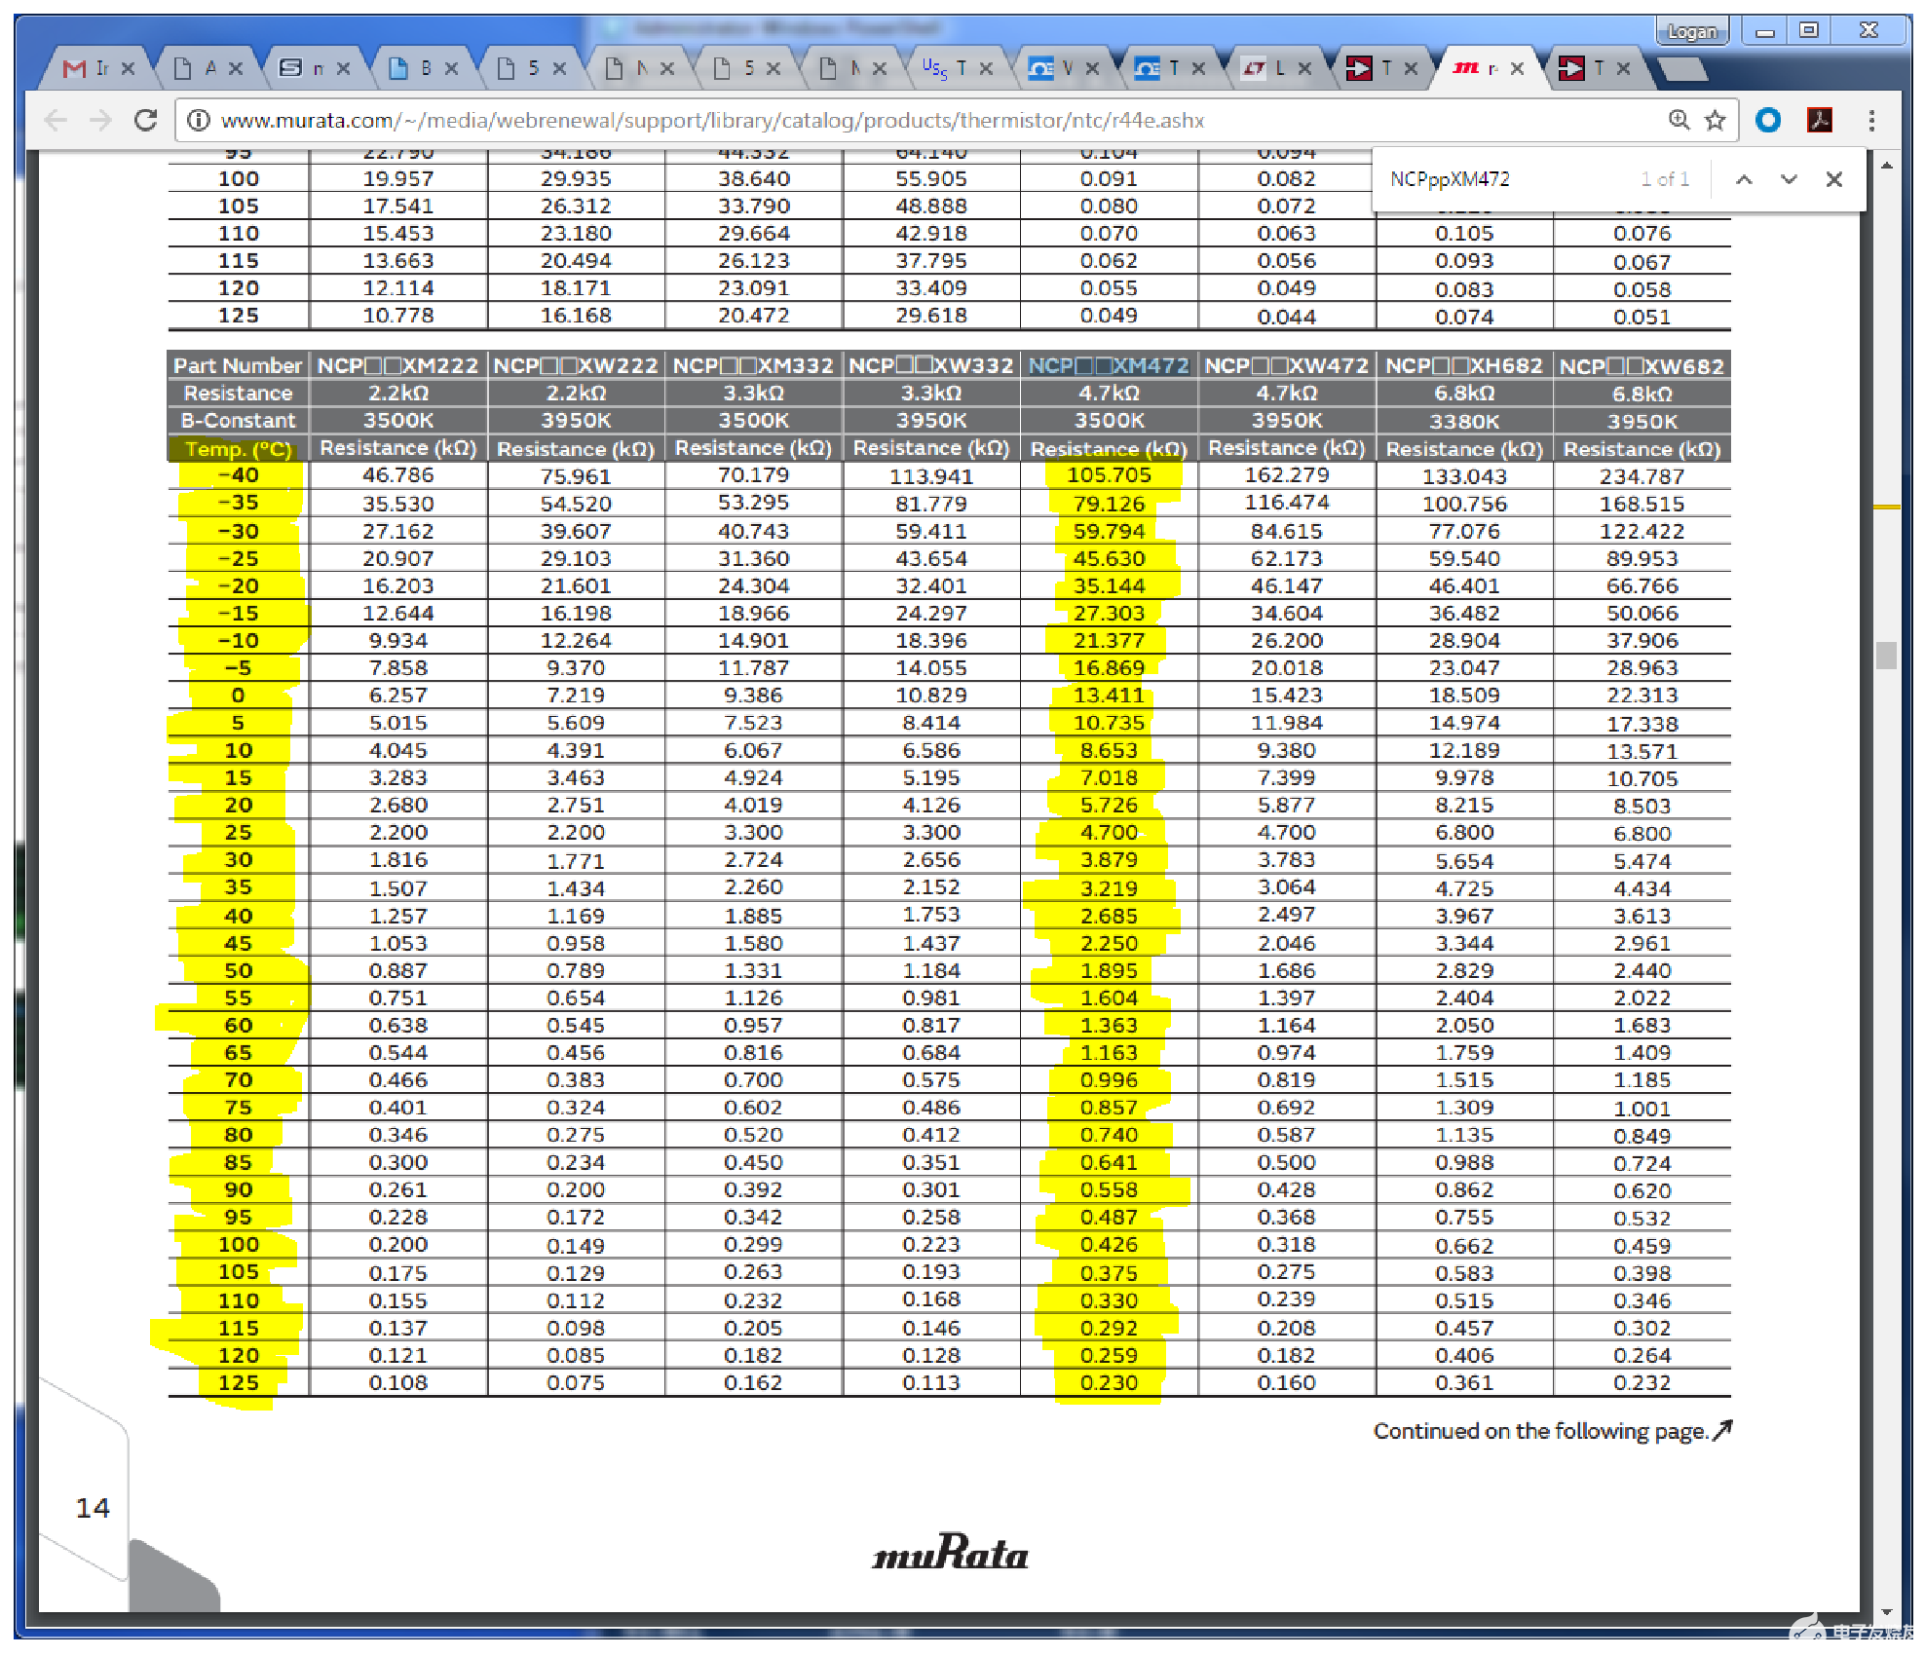
Task: Click the 46.786 resistance value
Action: click(x=397, y=475)
